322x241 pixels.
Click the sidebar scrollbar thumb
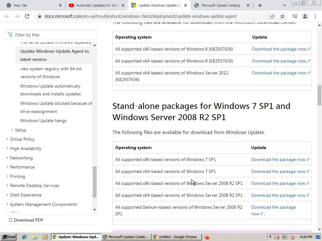[x=95, y=182]
